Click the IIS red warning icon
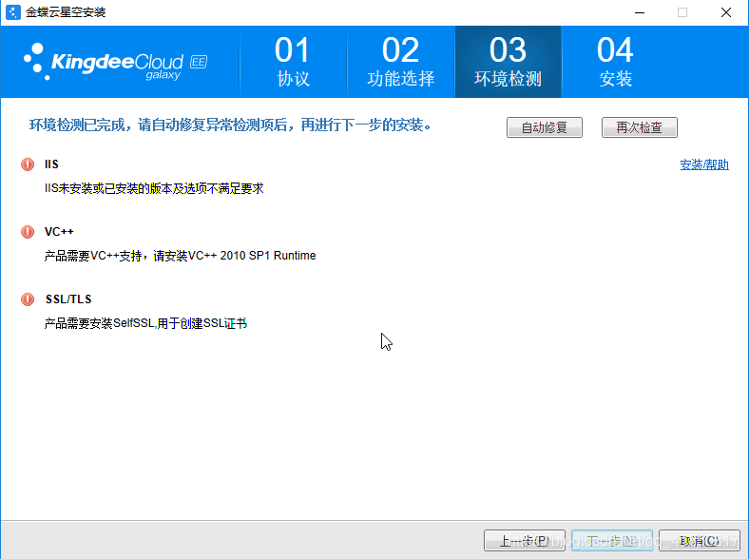 pos(28,164)
